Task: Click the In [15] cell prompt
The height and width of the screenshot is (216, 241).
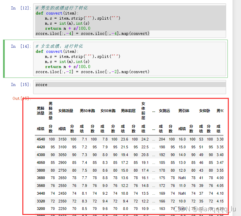Action: tap(21, 85)
